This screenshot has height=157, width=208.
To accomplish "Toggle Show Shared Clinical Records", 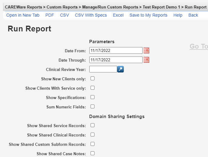I will point(93,135).
